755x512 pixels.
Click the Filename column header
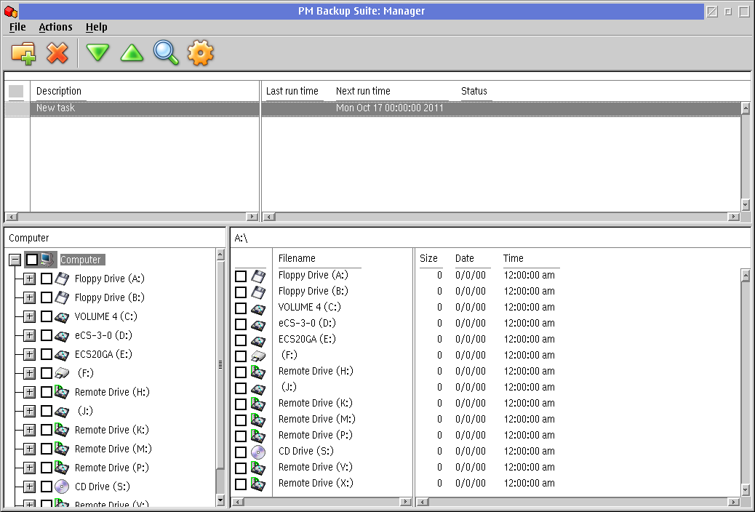coord(297,258)
